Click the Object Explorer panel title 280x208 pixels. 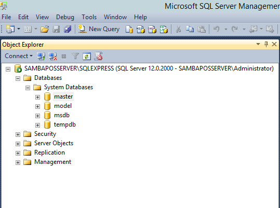tap(23, 45)
